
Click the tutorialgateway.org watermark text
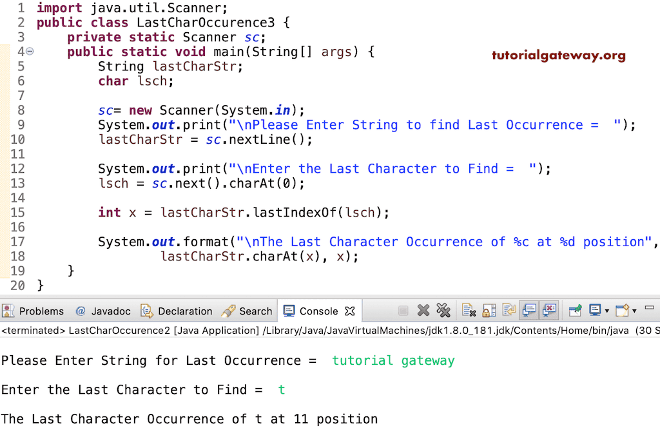tap(558, 55)
